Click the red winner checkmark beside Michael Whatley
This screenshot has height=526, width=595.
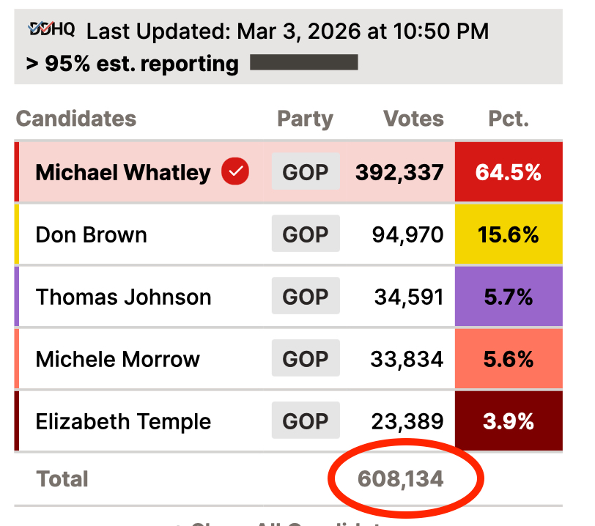click(x=235, y=171)
